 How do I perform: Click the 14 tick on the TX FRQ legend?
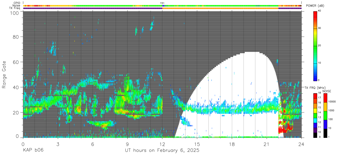click(319, 112)
